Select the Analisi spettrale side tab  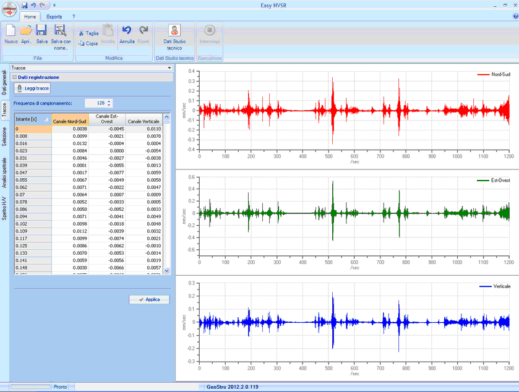(4, 173)
